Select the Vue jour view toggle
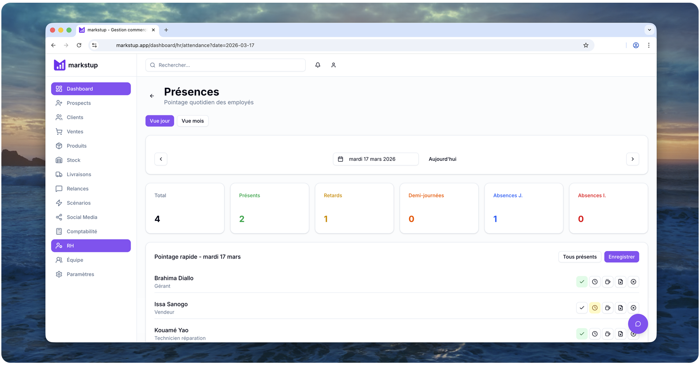Screen dimensions: 700x365 click(x=159, y=121)
